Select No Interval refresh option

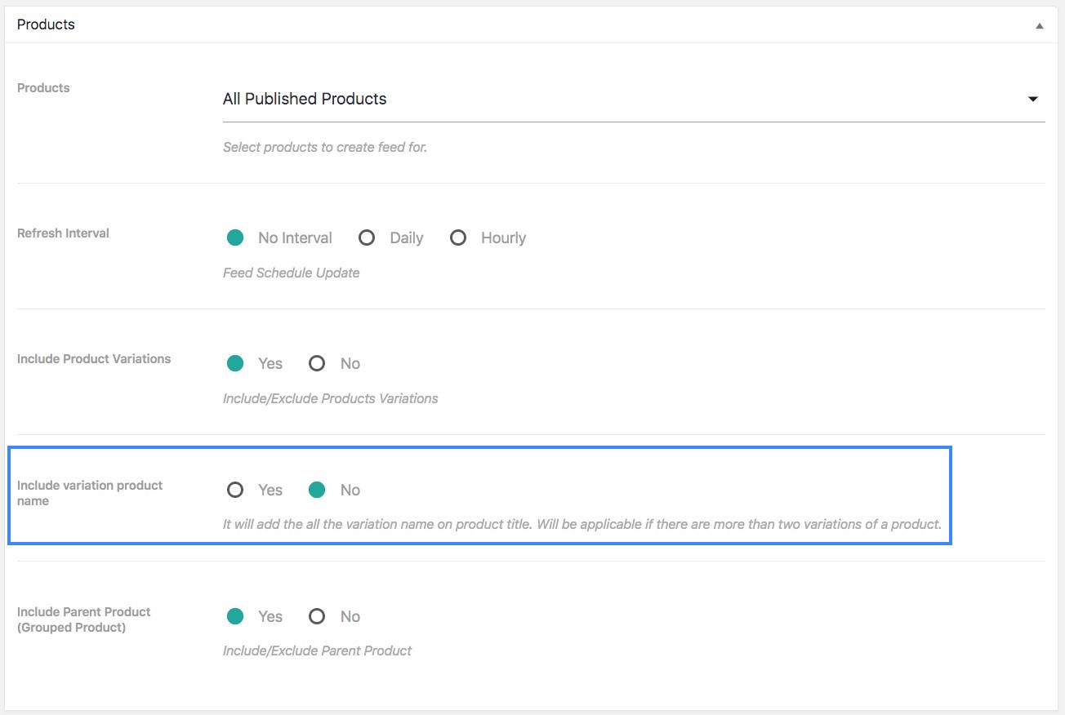coord(235,238)
